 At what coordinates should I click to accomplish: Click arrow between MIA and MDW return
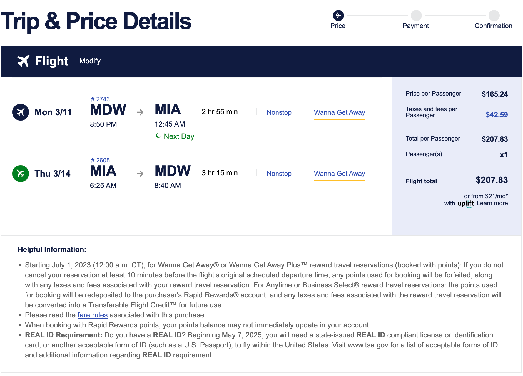[140, 174]
